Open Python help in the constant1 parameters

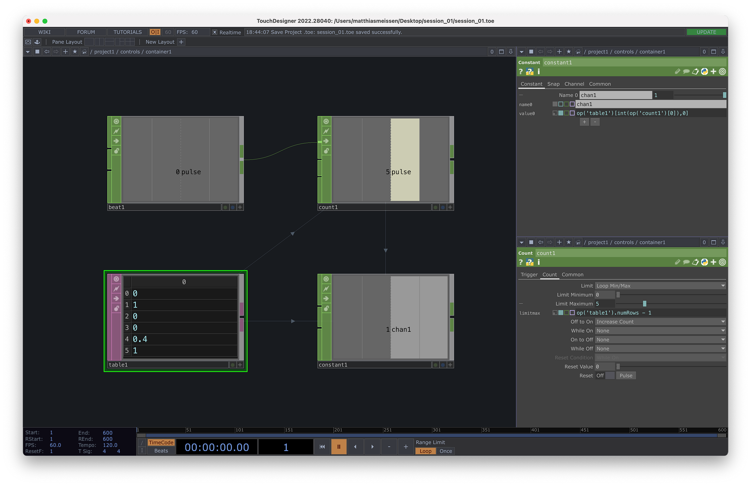pyautogui.click(x=529, y=72)
